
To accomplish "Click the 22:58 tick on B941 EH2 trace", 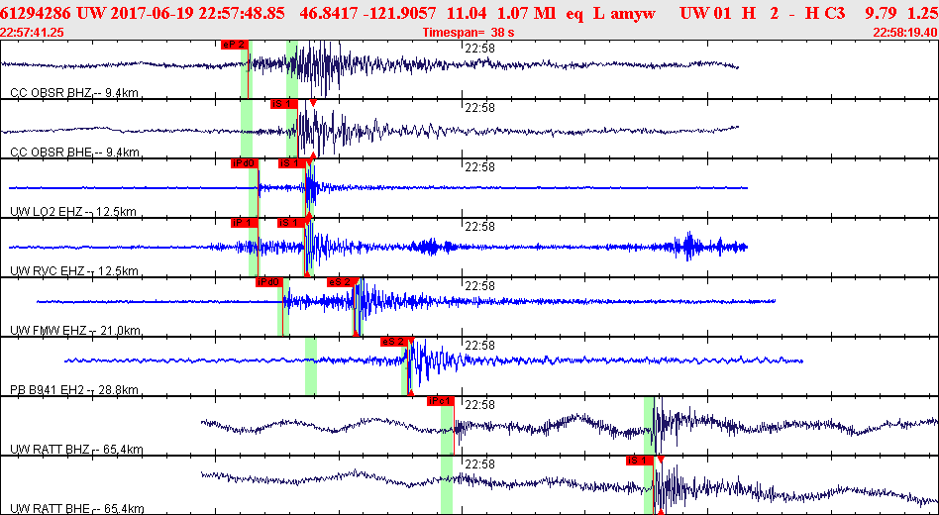I will [x=479, y=346].
